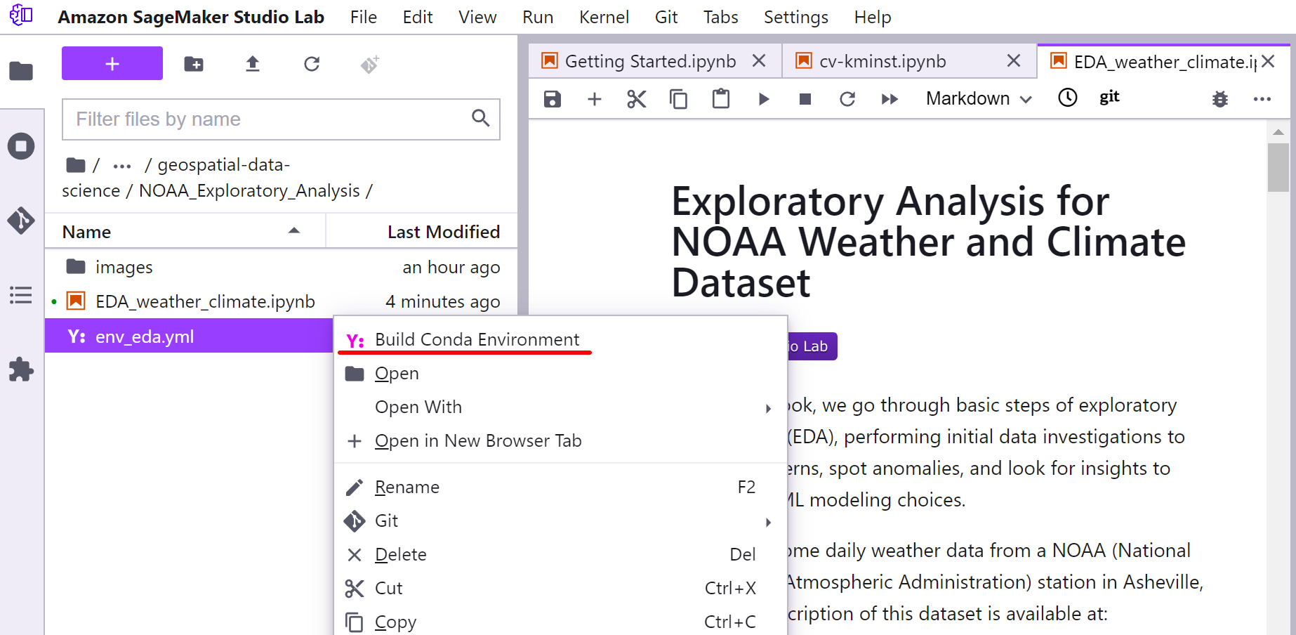Screen dimensions: 1296x635
Task: Select EDA_weather_climate.ipynb in file list
Action: point(281,301)
